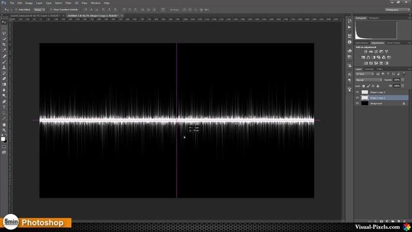Viewport: 412px width, 232px height.
Task: Add a Hue/Saturation adjustment layer
Action: tap(363, 57)
